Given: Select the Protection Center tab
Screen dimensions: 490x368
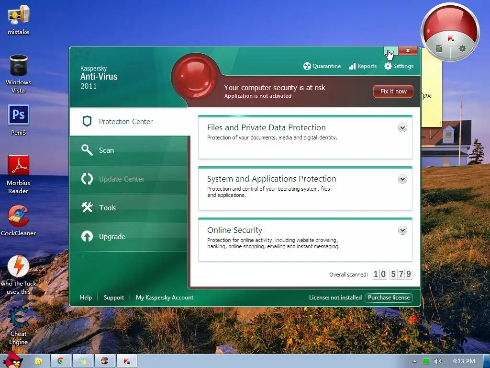Looking at the screenshot, I should pos(128,121).
